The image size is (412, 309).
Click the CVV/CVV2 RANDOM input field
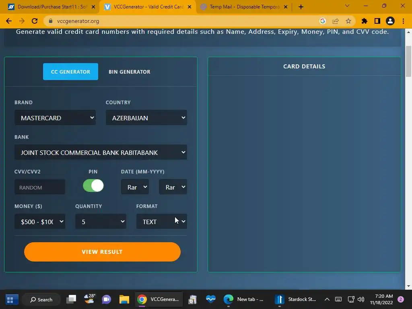[x=40, y=187]
